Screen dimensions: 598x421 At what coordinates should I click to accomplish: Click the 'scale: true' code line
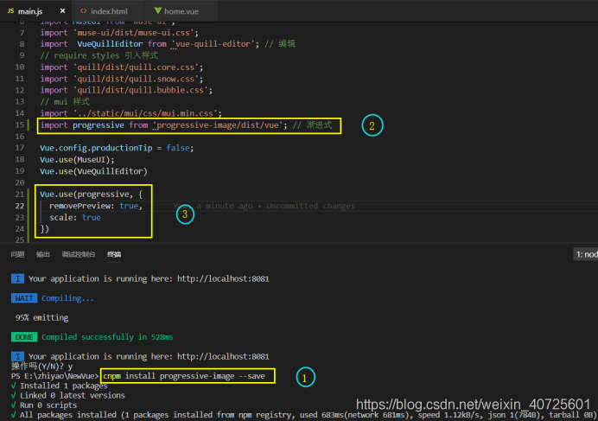click(75, 218)
